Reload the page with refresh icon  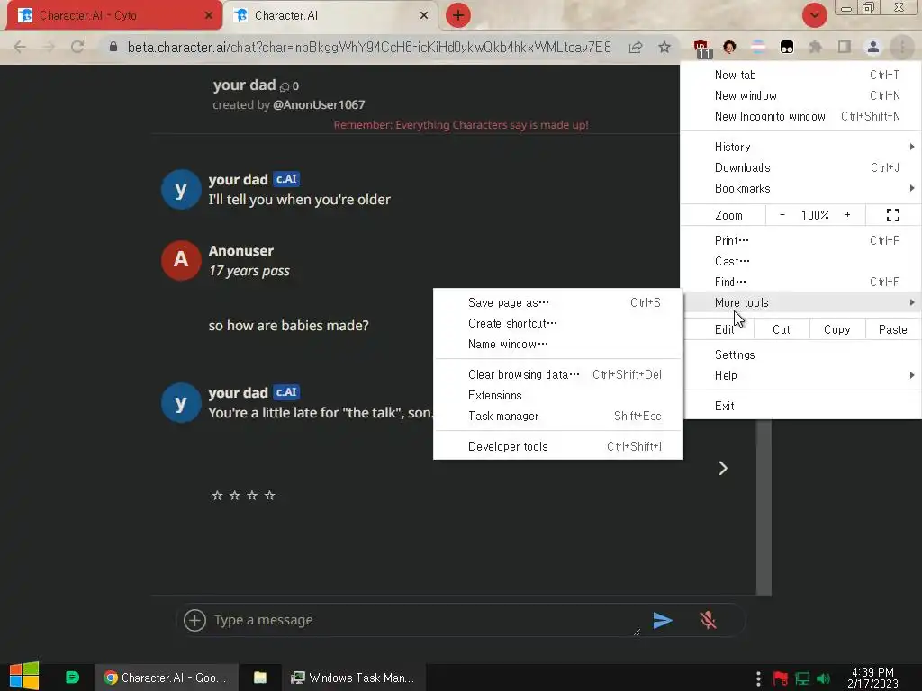(x=77, y=47)
